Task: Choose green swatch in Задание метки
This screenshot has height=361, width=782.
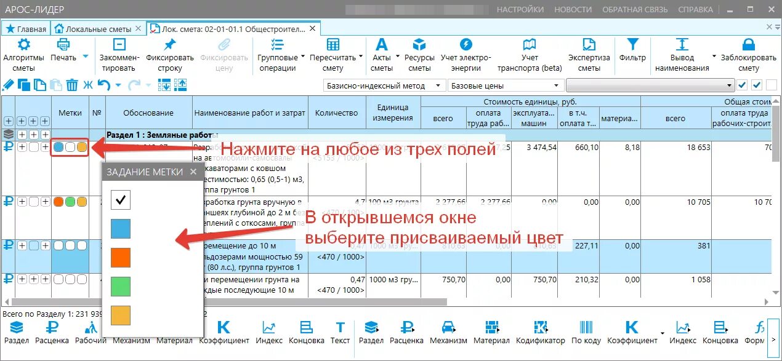Action: 121,286
